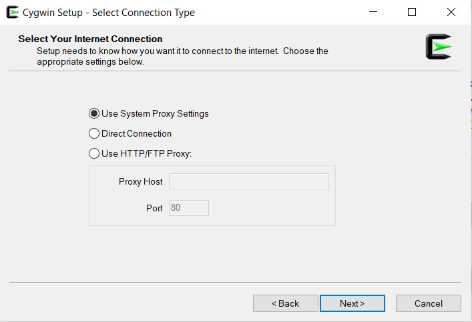
Task: Close the Cygwin Setup dialog
Action: [x=451, y=12]
